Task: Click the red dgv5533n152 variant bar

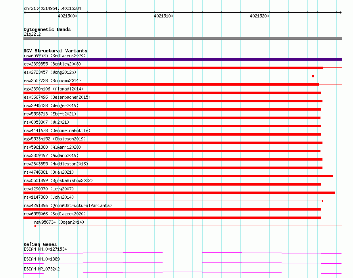Action: coord(173,143)
